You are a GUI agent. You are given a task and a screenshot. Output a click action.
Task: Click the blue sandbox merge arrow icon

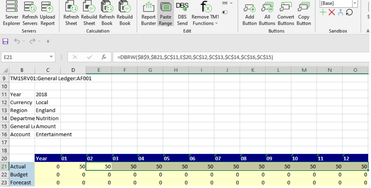click(x=341, y=12)
